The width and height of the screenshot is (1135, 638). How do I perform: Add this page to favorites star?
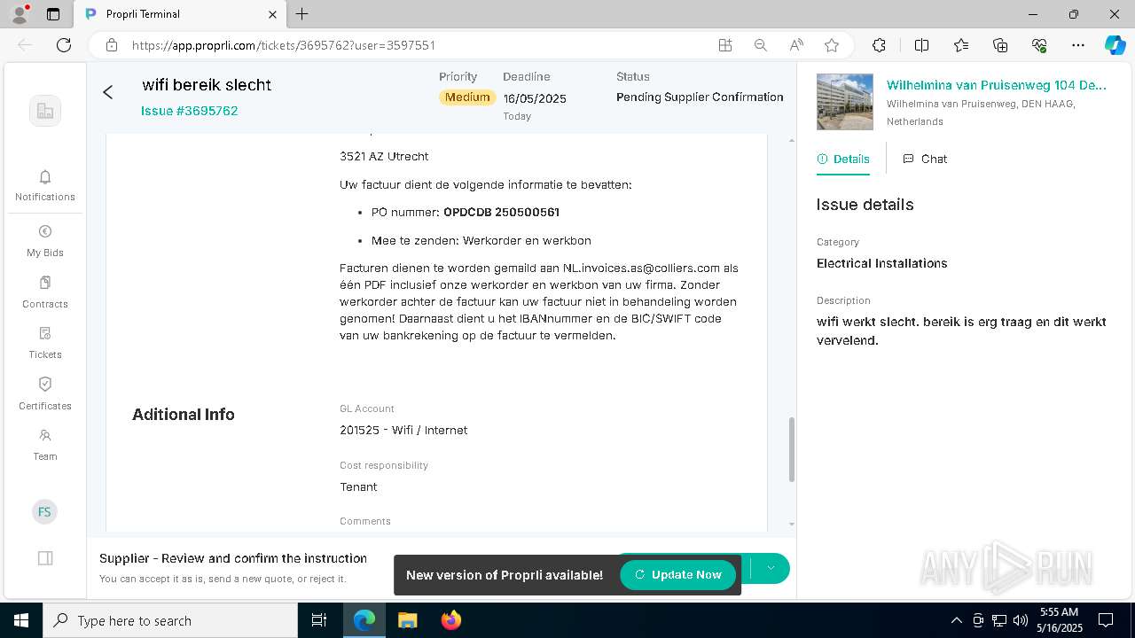tap(832, 45)
